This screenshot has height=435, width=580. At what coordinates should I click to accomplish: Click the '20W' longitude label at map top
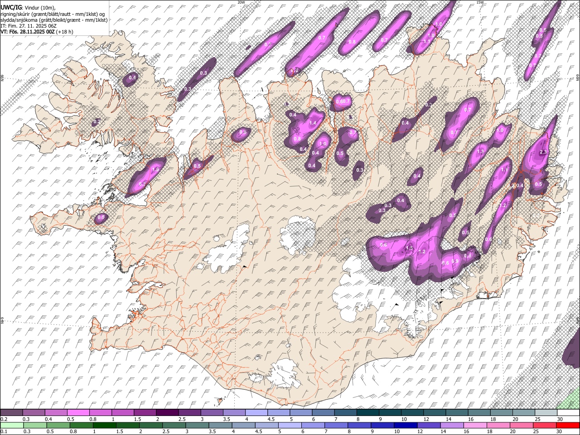(x=241, y=2)
